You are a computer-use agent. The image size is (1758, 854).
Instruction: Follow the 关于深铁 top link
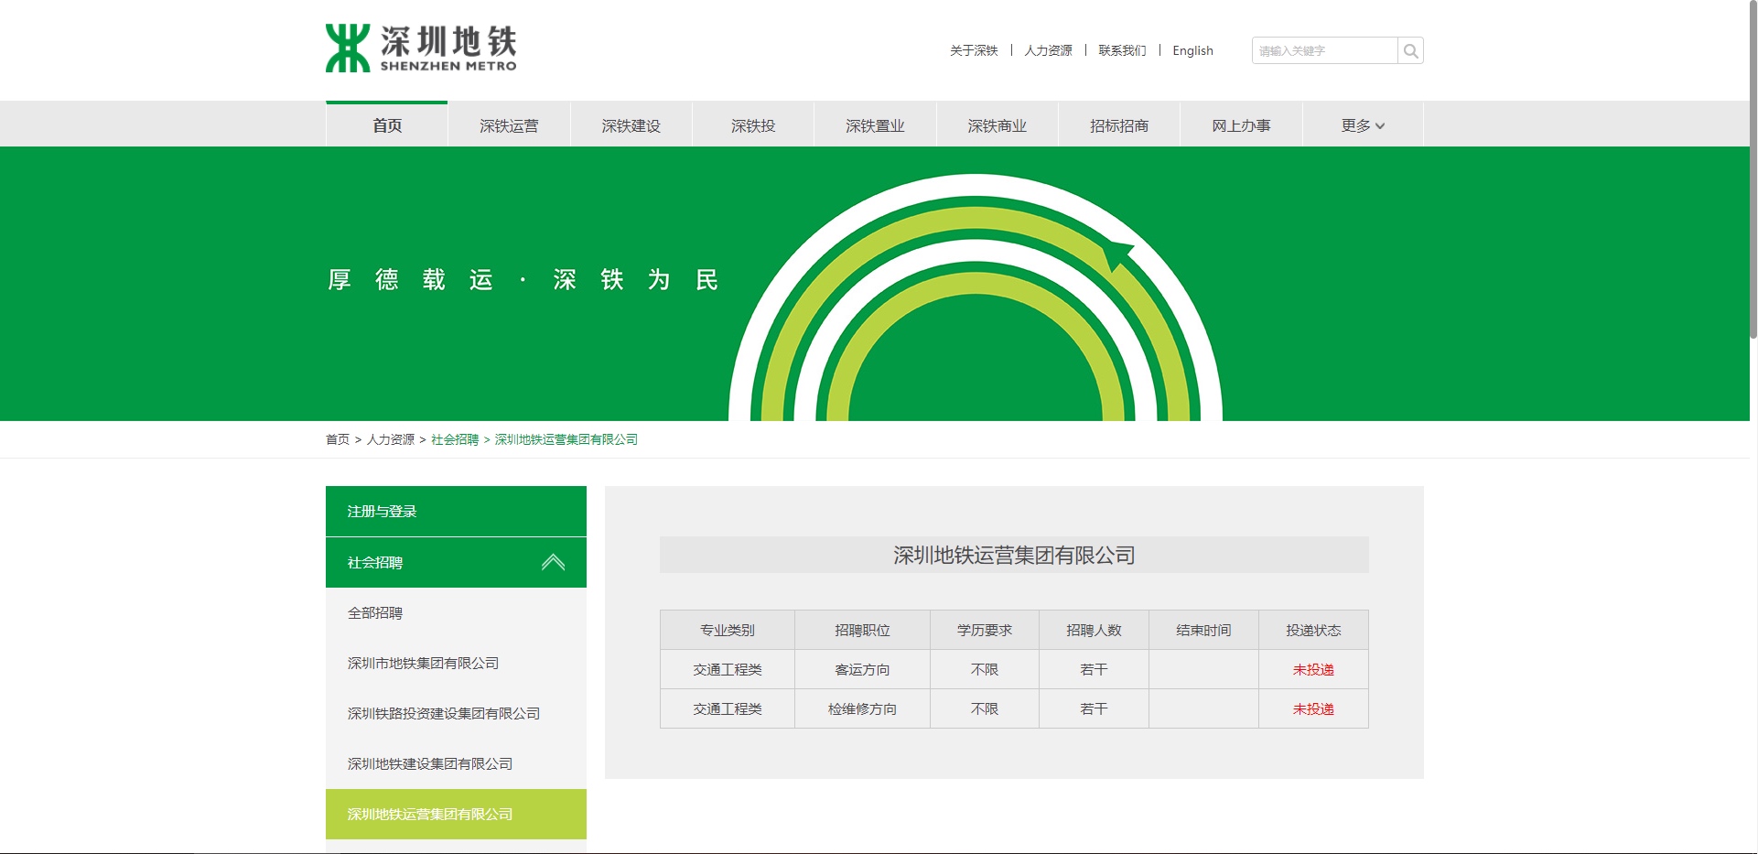point(974,50)
